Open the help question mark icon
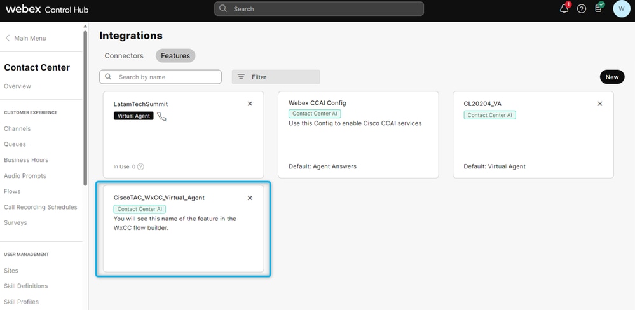This screenshot has width=635, height=310. [x=582, y=9]
